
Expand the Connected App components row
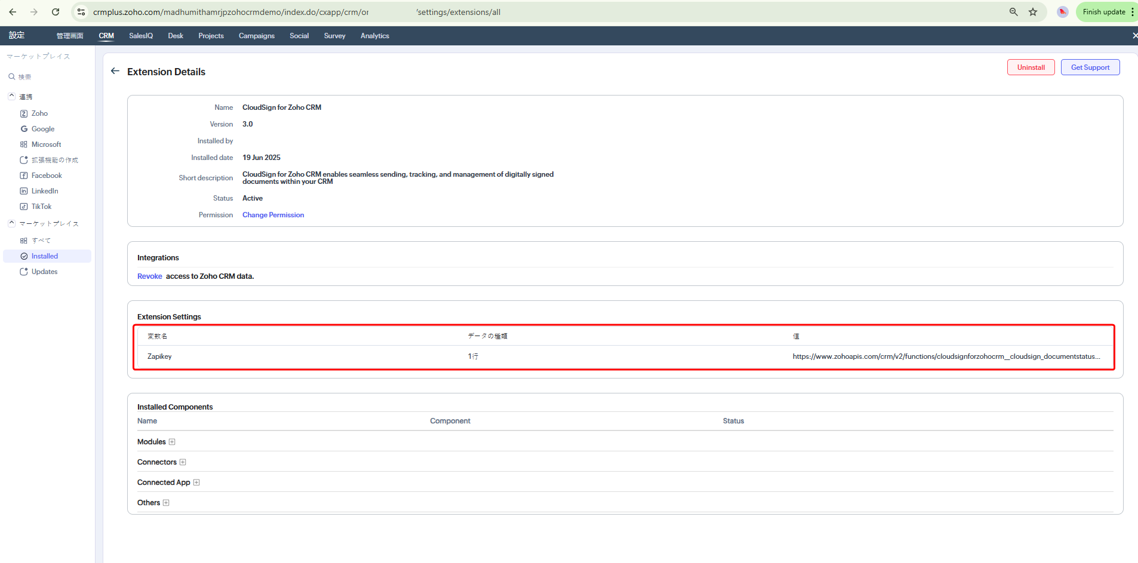[x=196, y=482]
